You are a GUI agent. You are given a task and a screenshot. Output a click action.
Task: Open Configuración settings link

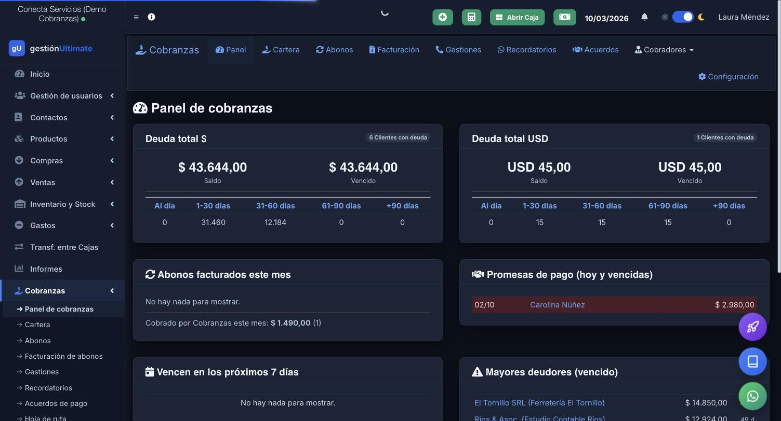(728, 77)
